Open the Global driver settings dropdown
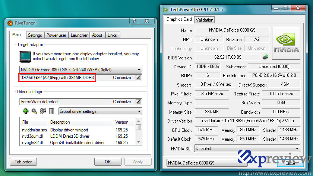The height and width of the screenshot is (176, 313). coord(100,111)
